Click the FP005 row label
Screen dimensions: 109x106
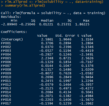[x=6, y=58]
